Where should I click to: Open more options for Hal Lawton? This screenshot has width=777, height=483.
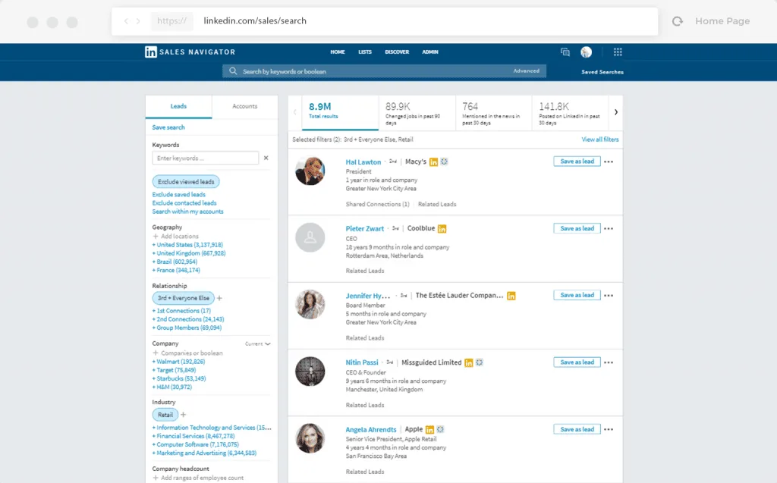tap(609, 162)
